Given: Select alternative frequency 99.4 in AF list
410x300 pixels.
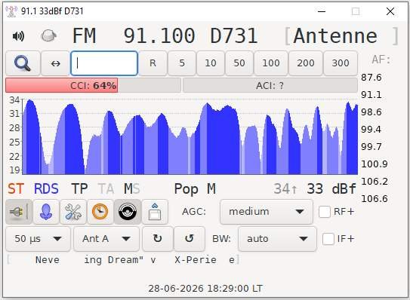Looking at the screenshot, I should point(371,129).
